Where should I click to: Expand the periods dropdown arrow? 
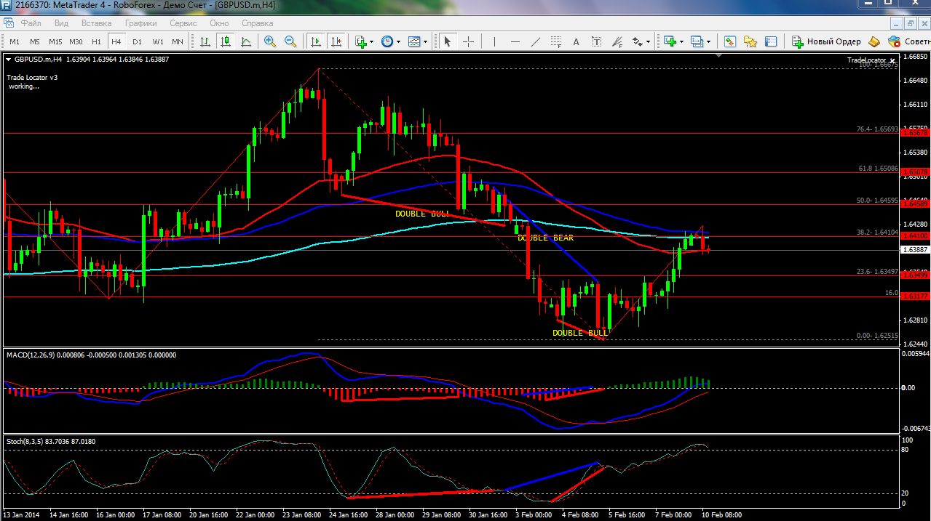(x=397, y=41)
